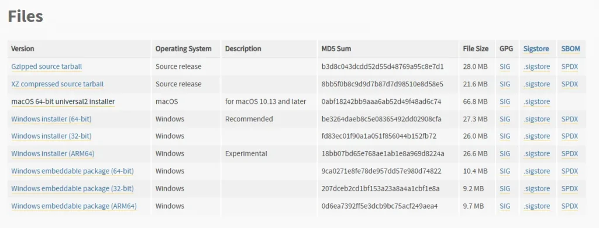The width and height of the screenshot is (599, 228).
Task: Open SIG link for Windows installer (32-bit)
Action: 505,136
